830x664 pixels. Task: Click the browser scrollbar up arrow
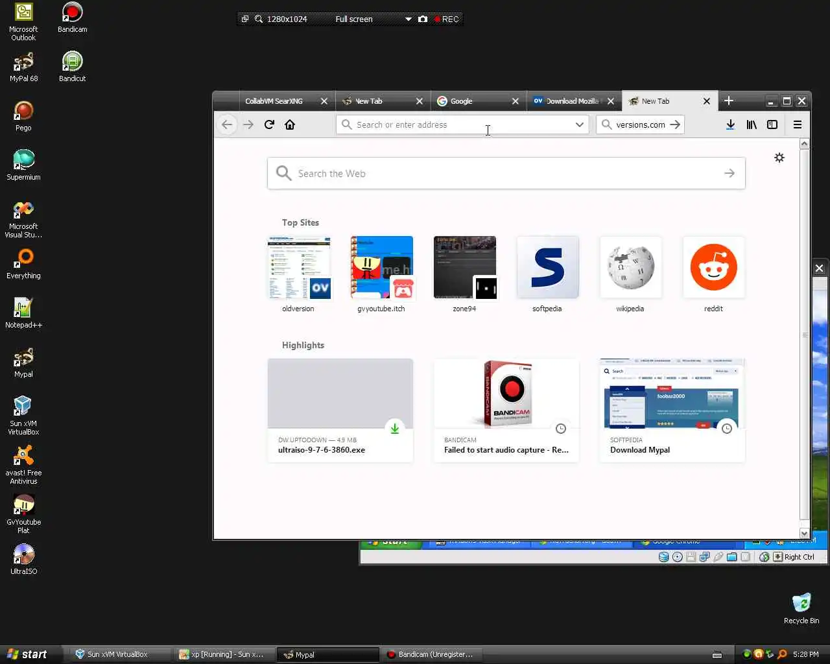tap(804, 144)
